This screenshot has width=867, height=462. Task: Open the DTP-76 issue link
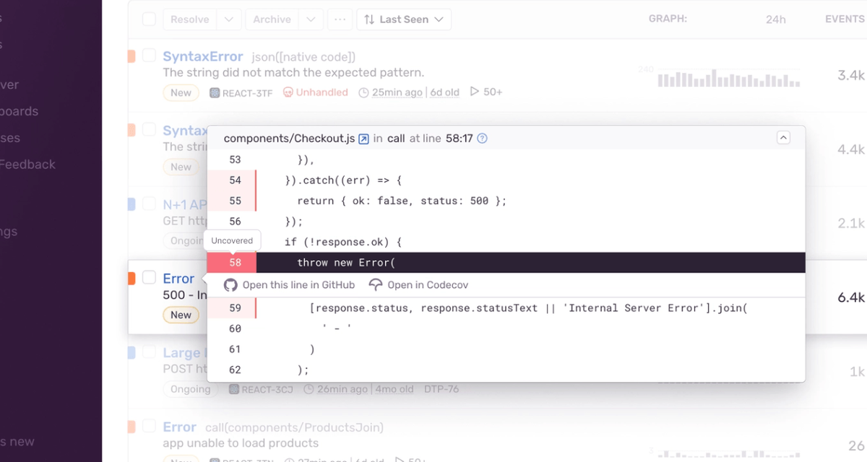tap(441, 388)
